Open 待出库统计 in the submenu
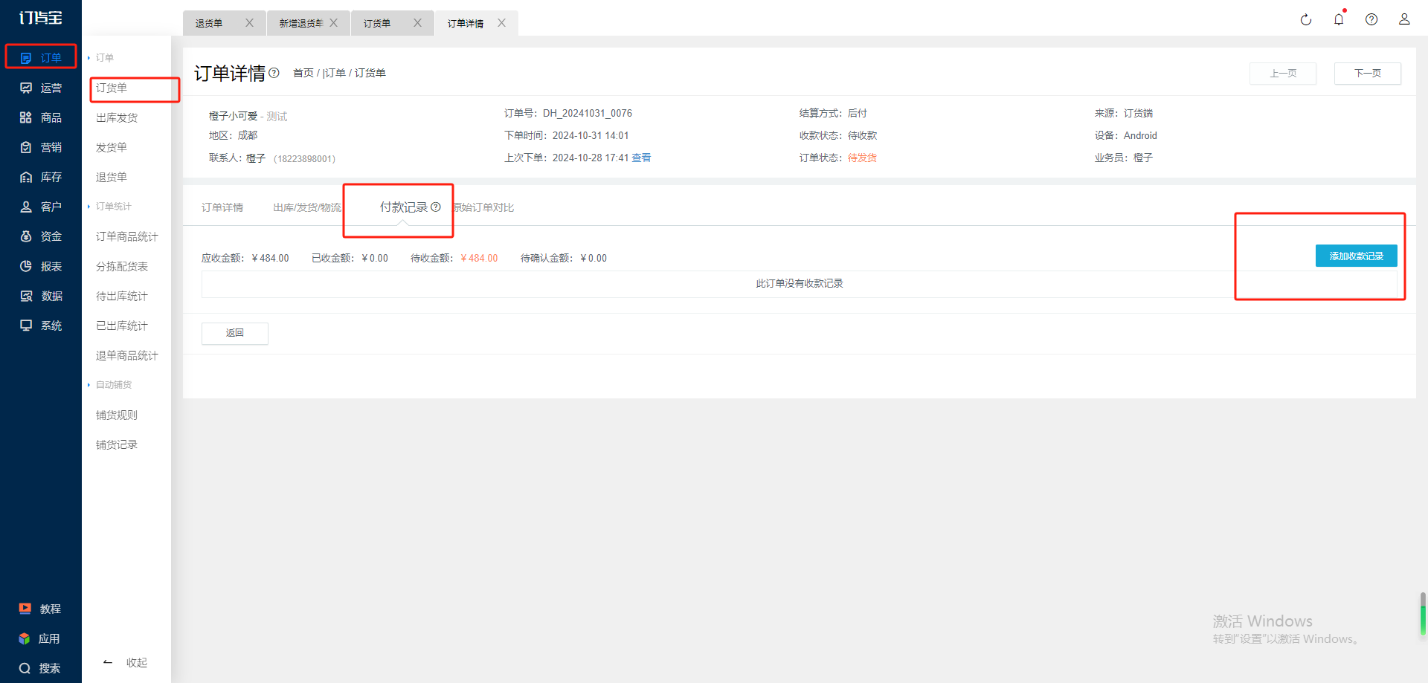Image resolution: width=1428 pixels, height=683 pixels. pos(122,296)
